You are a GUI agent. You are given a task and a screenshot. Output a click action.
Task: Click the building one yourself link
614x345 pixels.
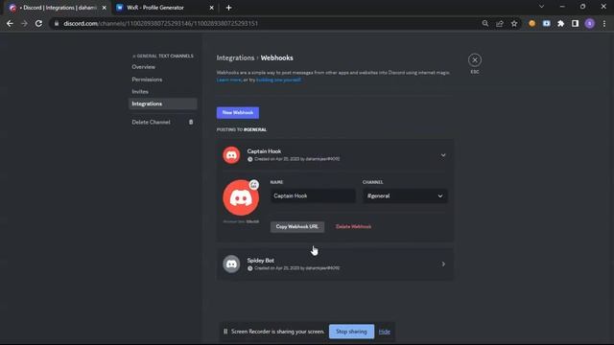(278, 80)
